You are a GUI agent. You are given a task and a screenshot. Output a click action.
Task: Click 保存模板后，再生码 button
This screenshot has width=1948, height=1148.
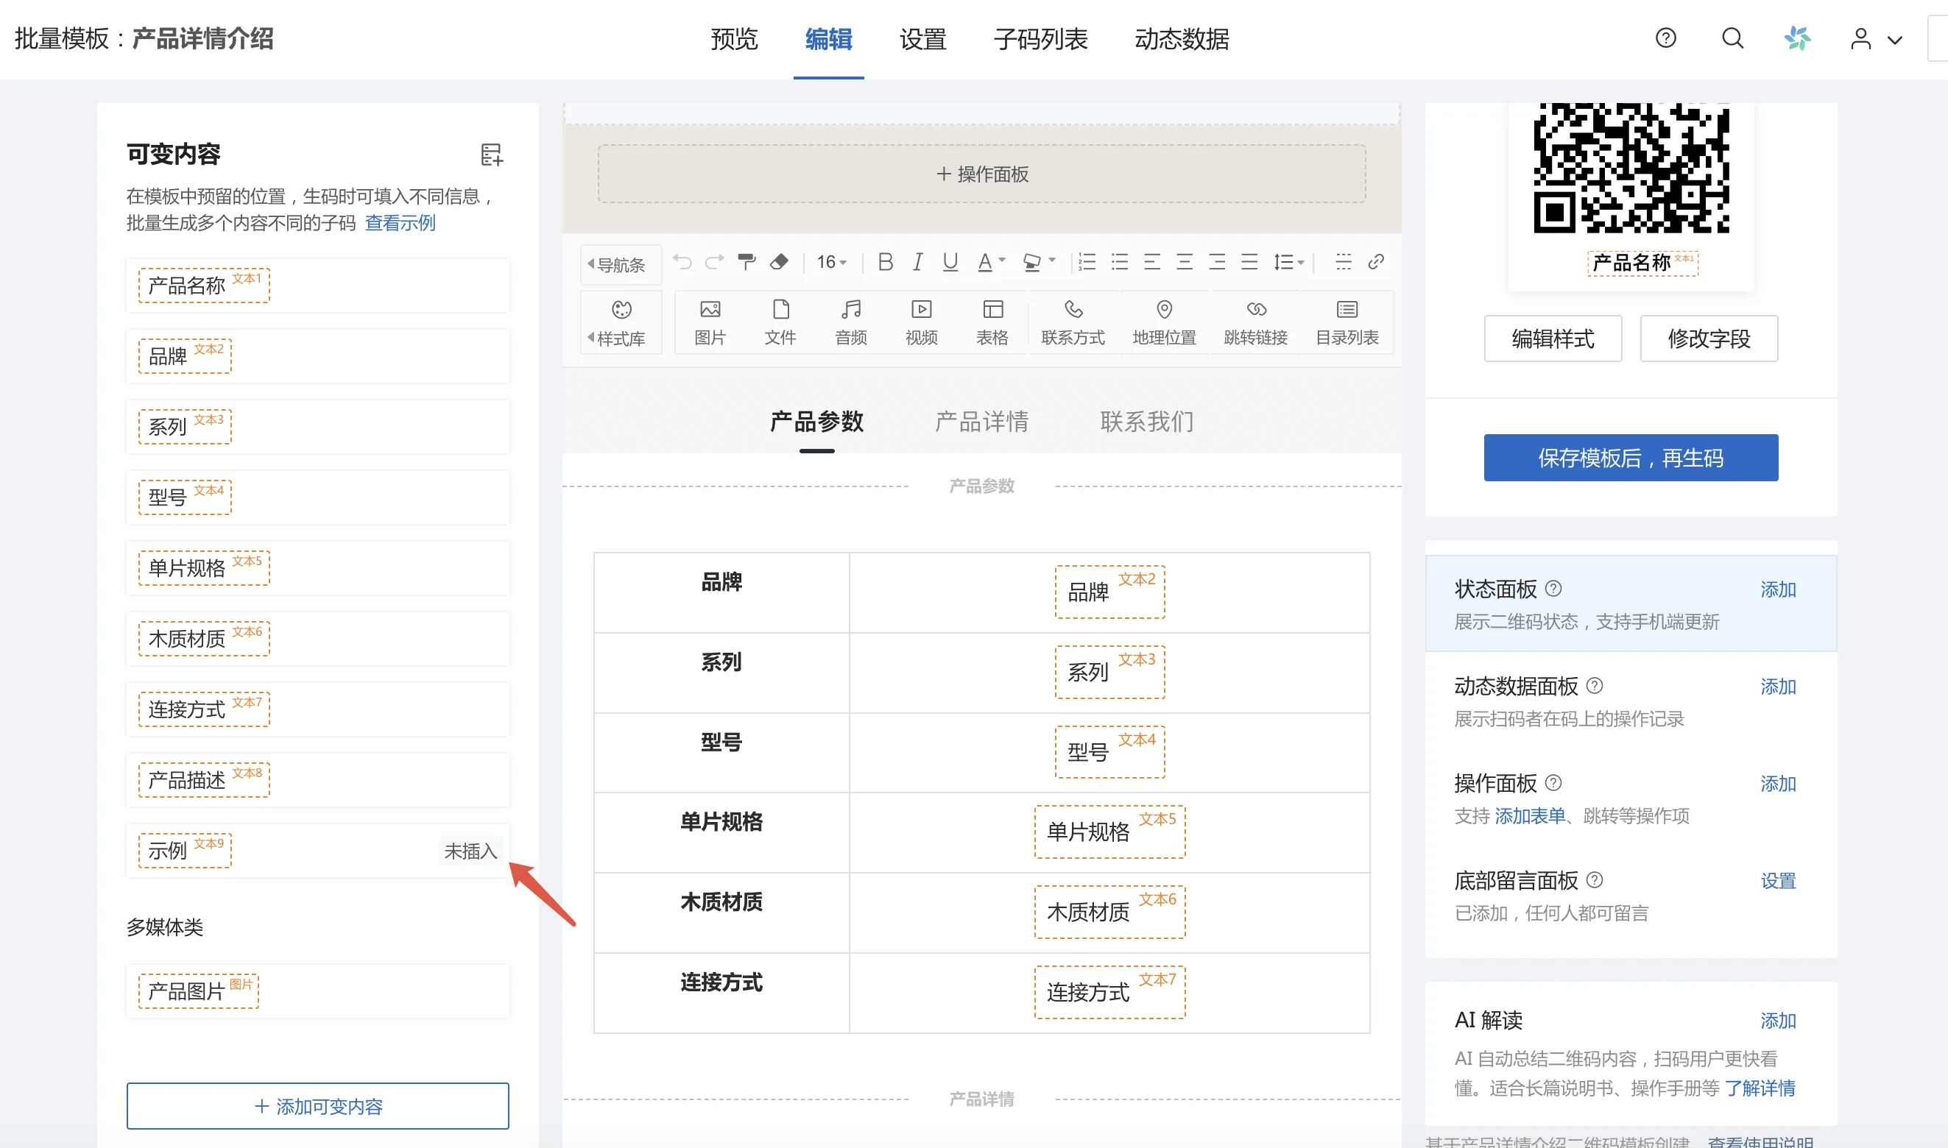click(x=1631, y=458)
